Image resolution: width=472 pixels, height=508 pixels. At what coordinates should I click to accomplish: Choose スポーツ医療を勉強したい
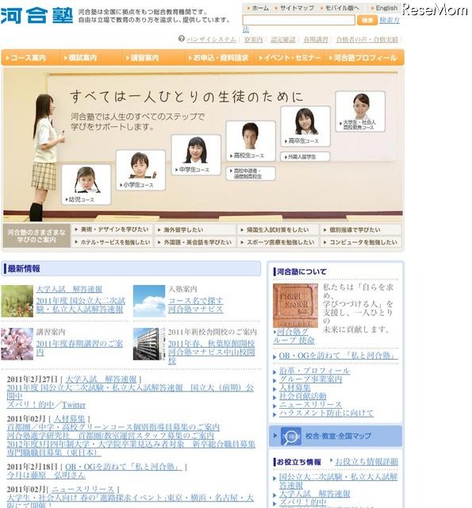278,242
